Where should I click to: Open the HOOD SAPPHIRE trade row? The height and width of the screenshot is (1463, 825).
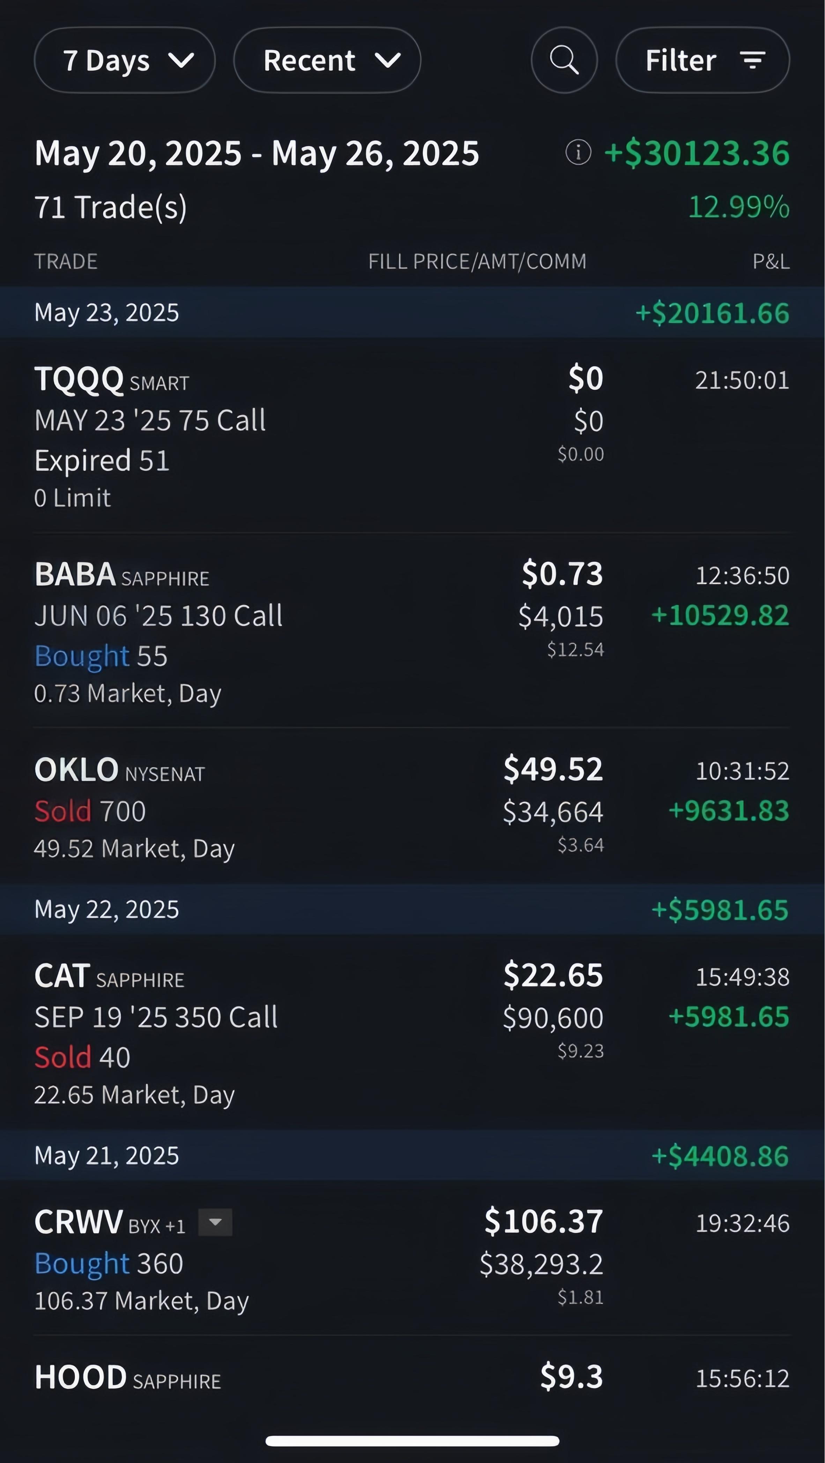pyautogui.click(x=412, y=1380)
